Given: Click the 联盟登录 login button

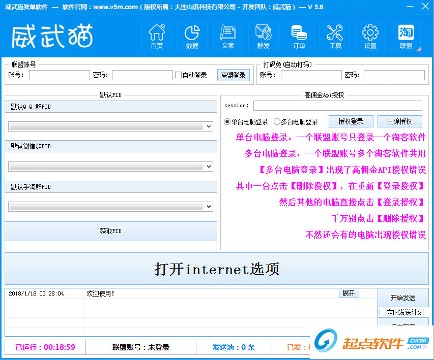Looking at the screenshot, I should click(x=233, y=75).
